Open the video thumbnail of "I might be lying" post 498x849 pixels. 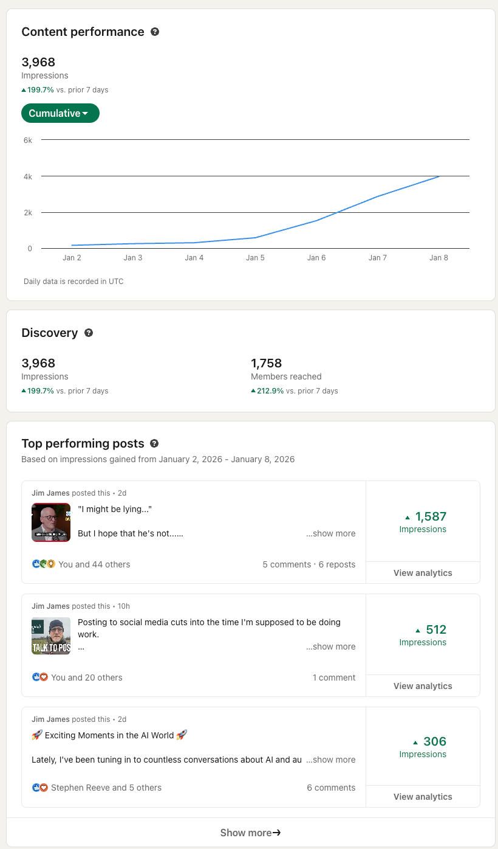coord(51,522)
